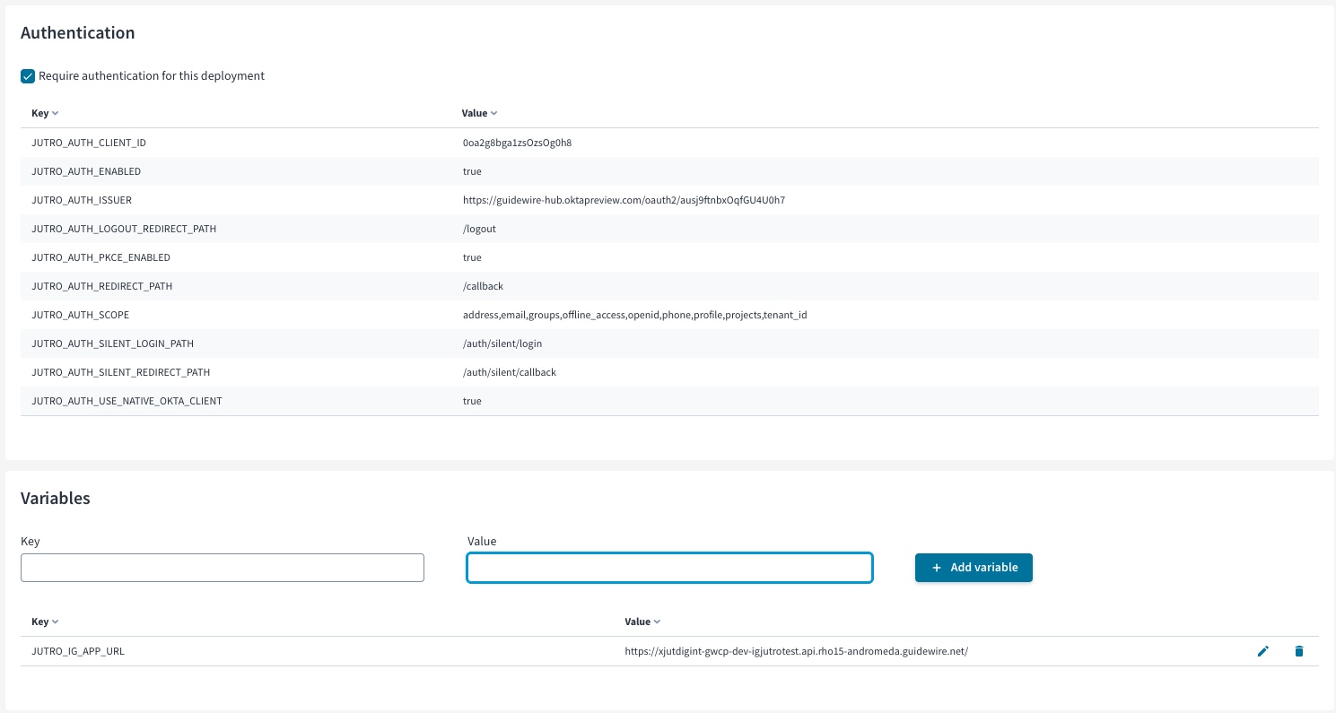Edit the JUTRO_IG_APP_URL variable with pencil icon
The height and width of the screenshot is (713, 1336).
1263,651
